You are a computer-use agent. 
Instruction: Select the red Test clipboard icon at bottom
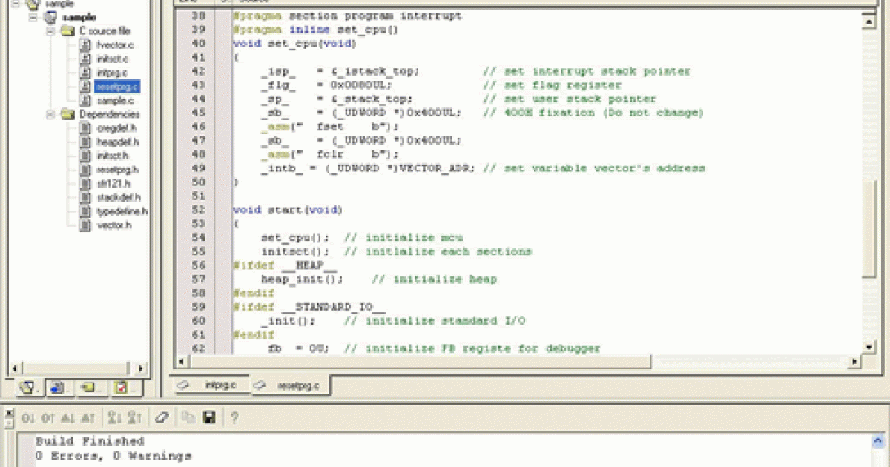121,385
